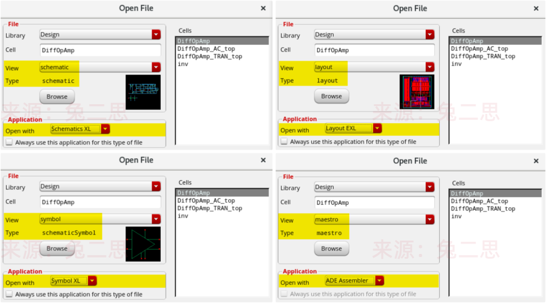The height and width of the screenshot is (303, 546).
Task: Select inv cell in symbol dialog
Action: click(x=183, y=216)
